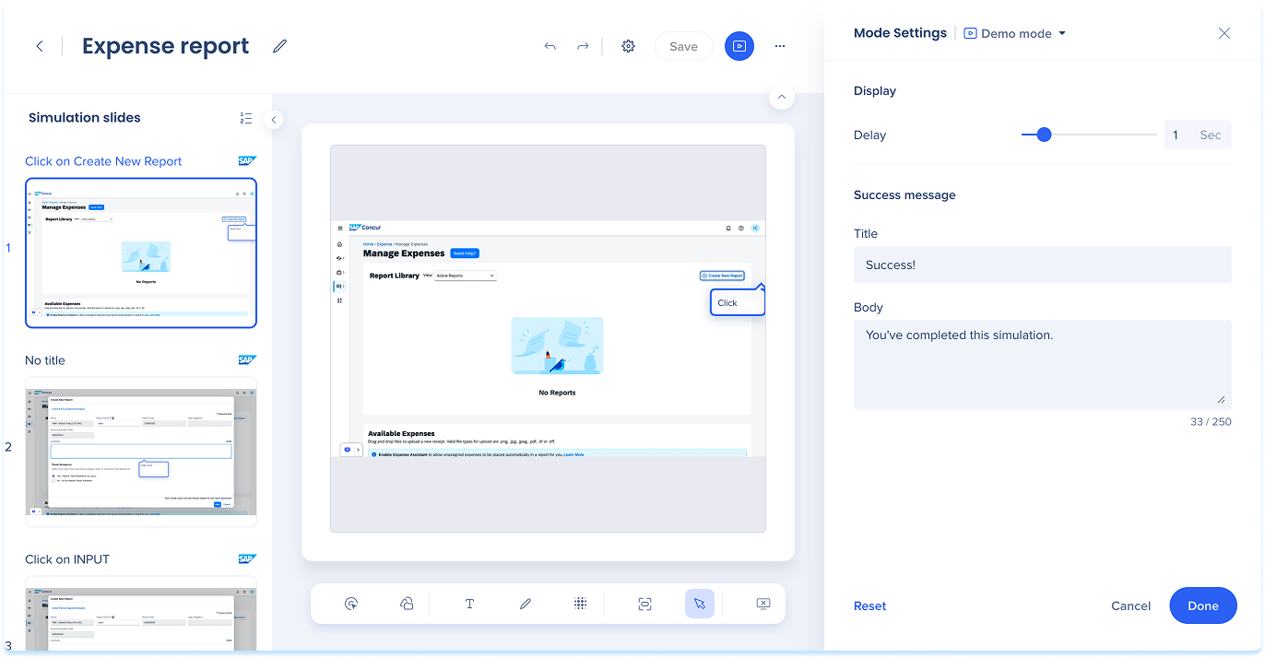
Task: Click the Reset link
Action: pos(869,605)
